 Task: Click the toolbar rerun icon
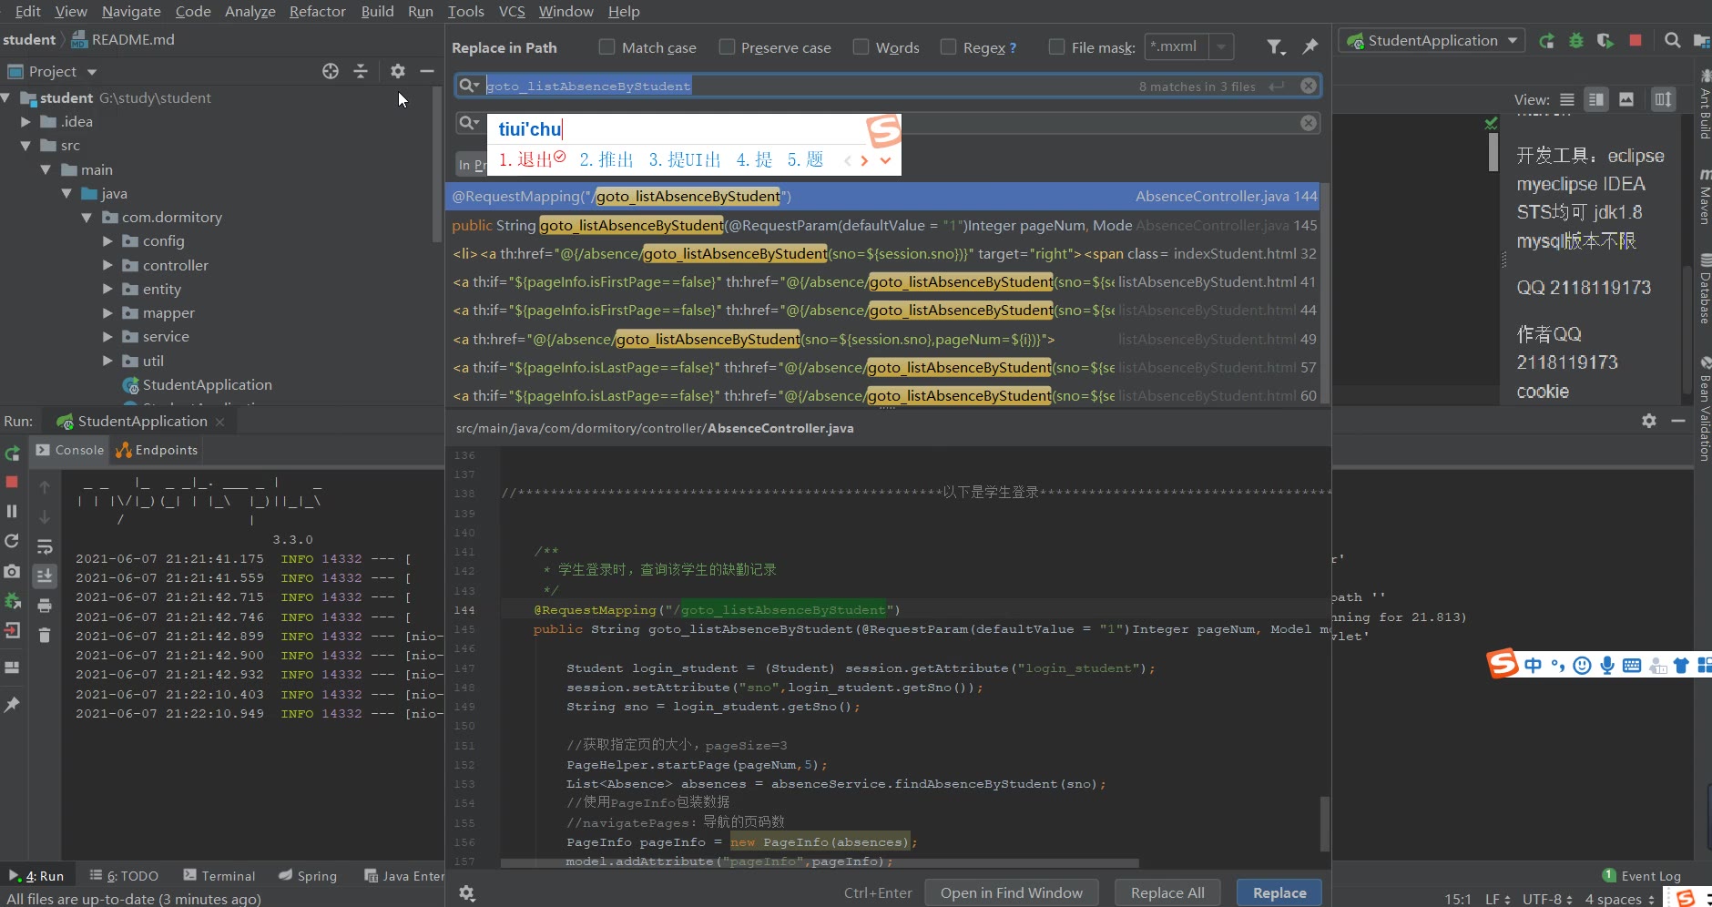pos(1546,41)
